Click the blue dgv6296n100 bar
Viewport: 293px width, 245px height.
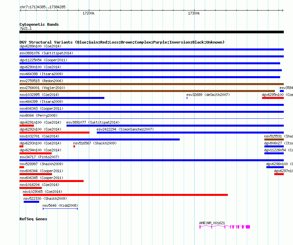tap(275, 167)
